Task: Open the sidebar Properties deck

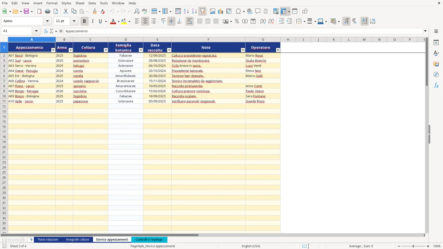Action: (x=436, y=43)
